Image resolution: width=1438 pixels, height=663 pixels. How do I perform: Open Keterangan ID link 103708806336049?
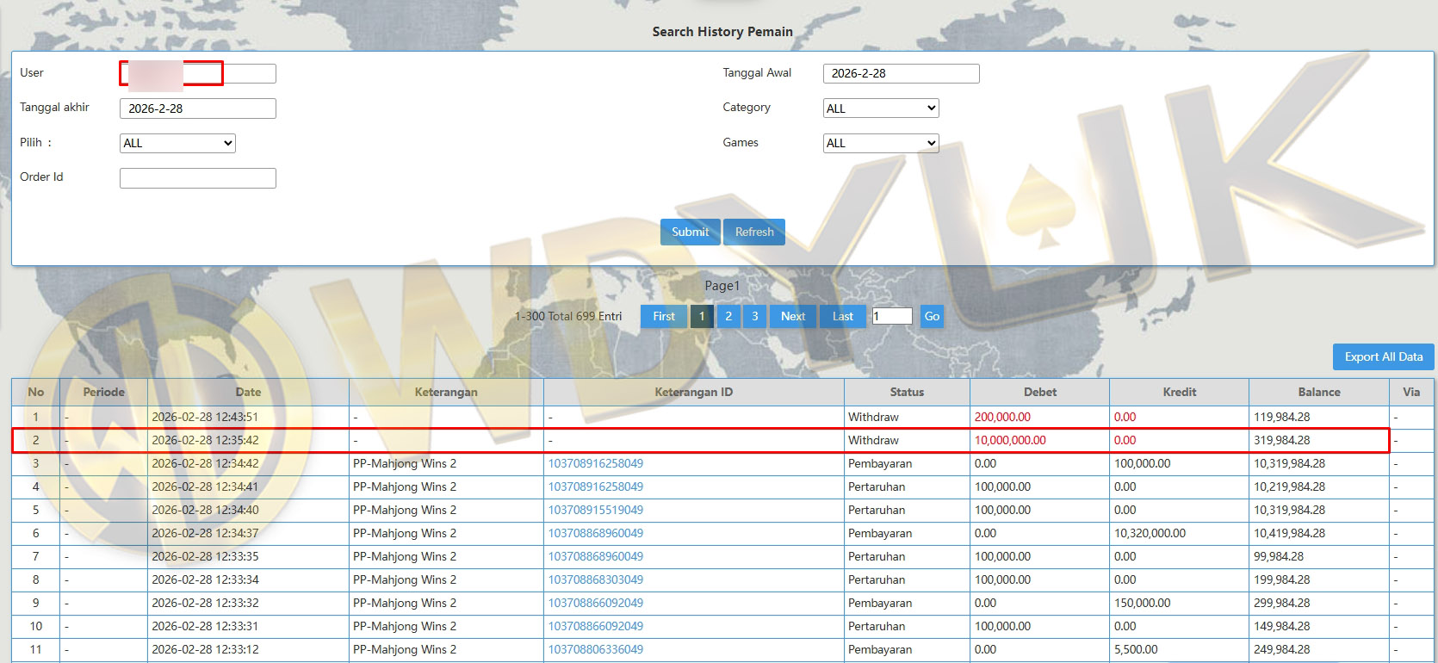point(596,649)
